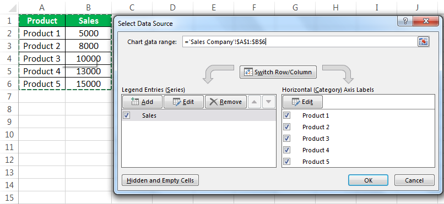Uncheck the Product 4 category checkbox
The width and height of the screenshot is (444, 204).
(287, 150)
